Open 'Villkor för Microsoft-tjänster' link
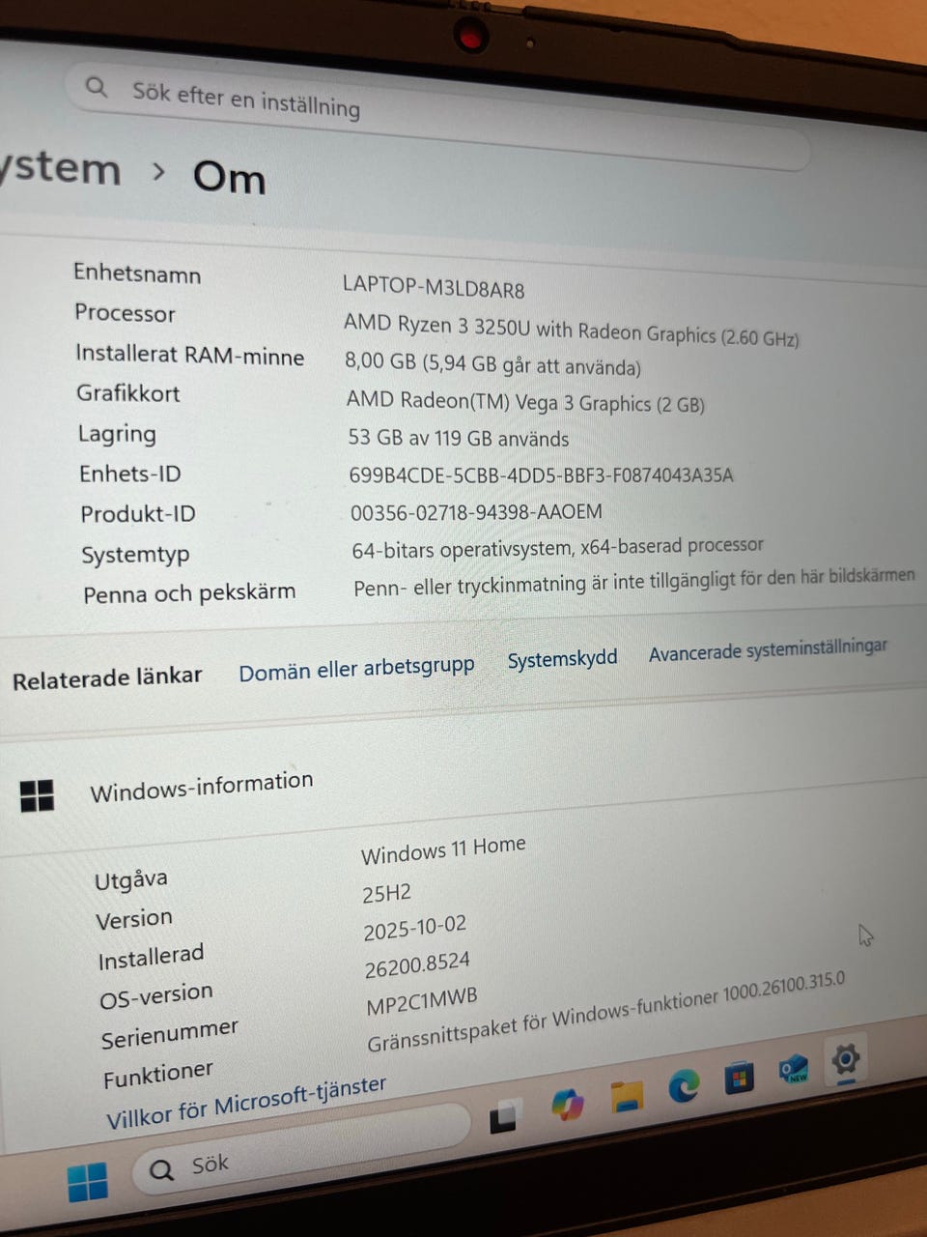Screen dimensions: 927x1237 246,1103
